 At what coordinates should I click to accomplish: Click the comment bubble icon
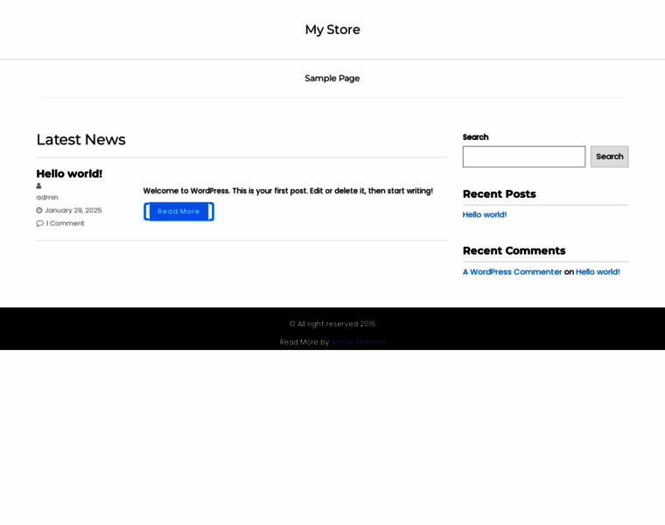(39, 223)
